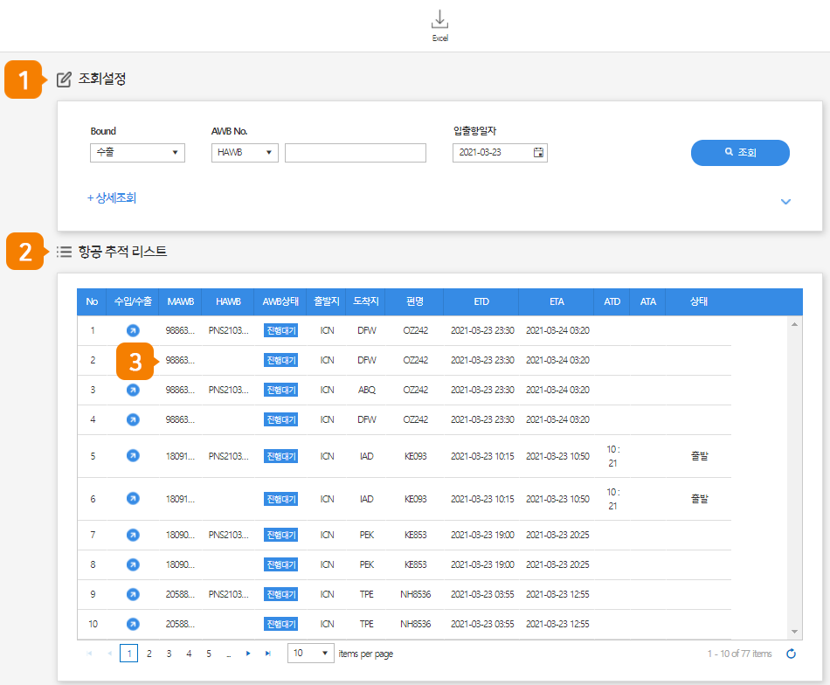Download the list with the Excel icon
The image size is (830, 685).
(439, 25)
